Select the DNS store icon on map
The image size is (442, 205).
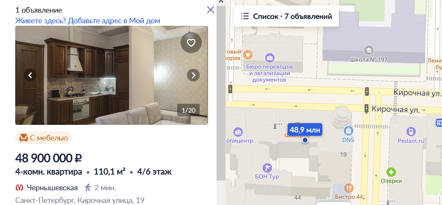(x=349, y=131)
